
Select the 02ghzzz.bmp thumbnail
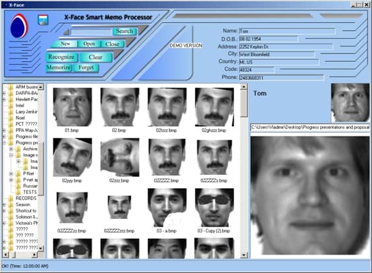[214, 107]
